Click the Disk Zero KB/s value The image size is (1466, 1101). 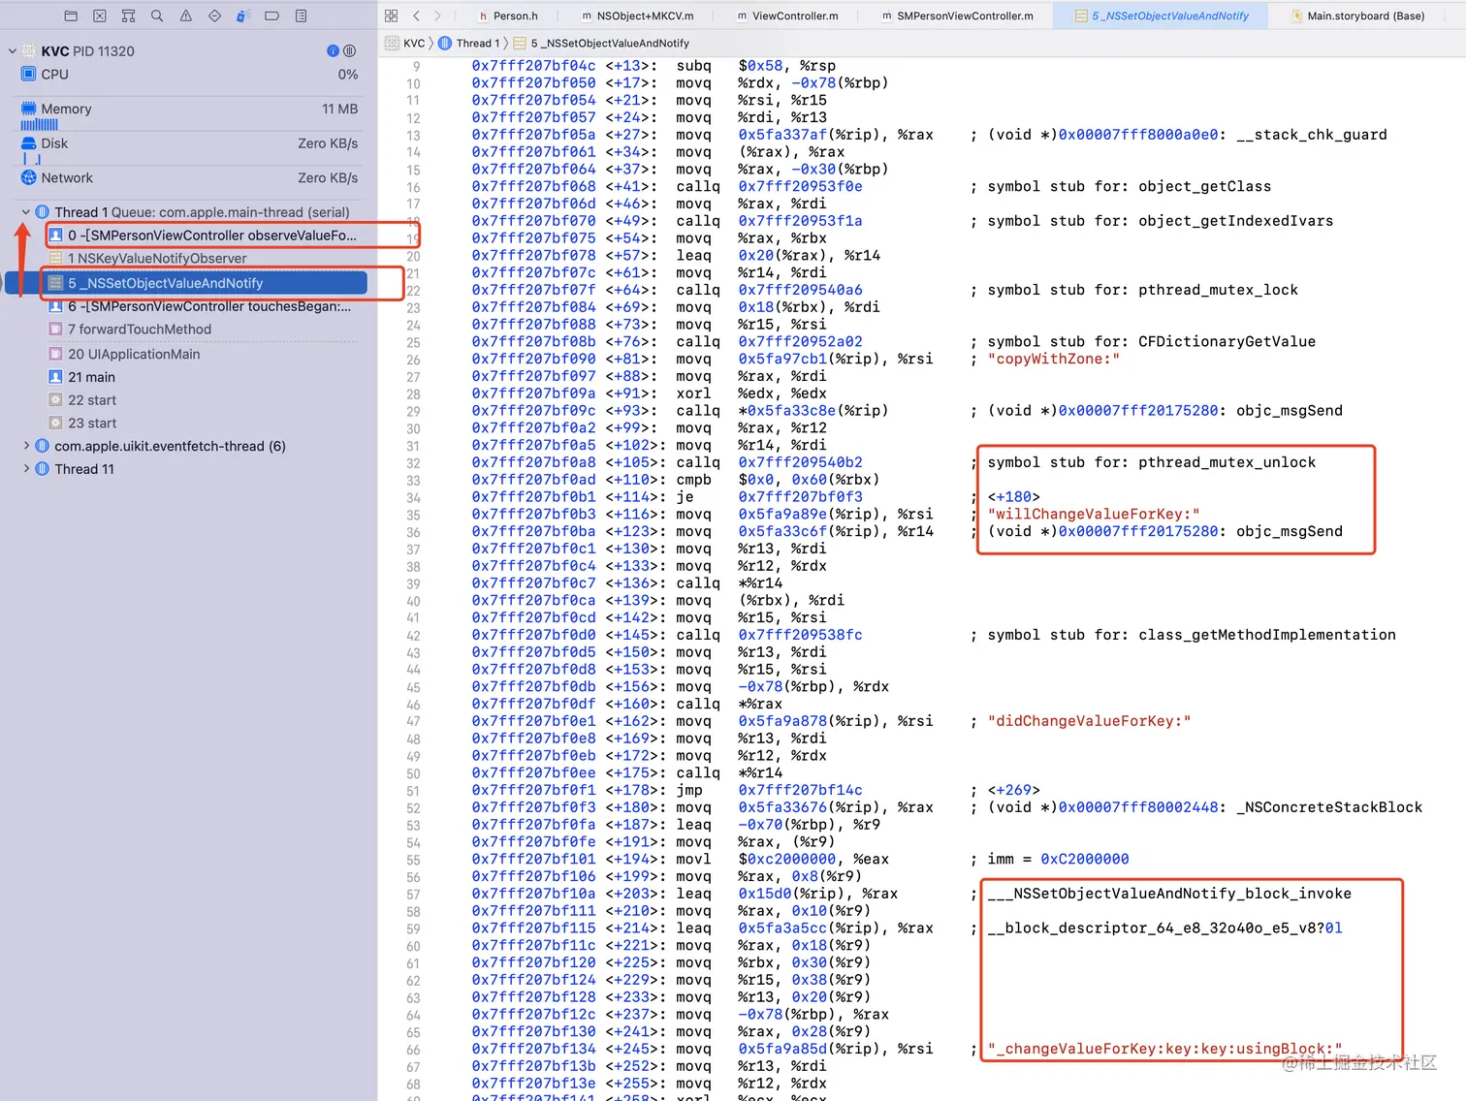pyautogui.click(x=328, y=143)
